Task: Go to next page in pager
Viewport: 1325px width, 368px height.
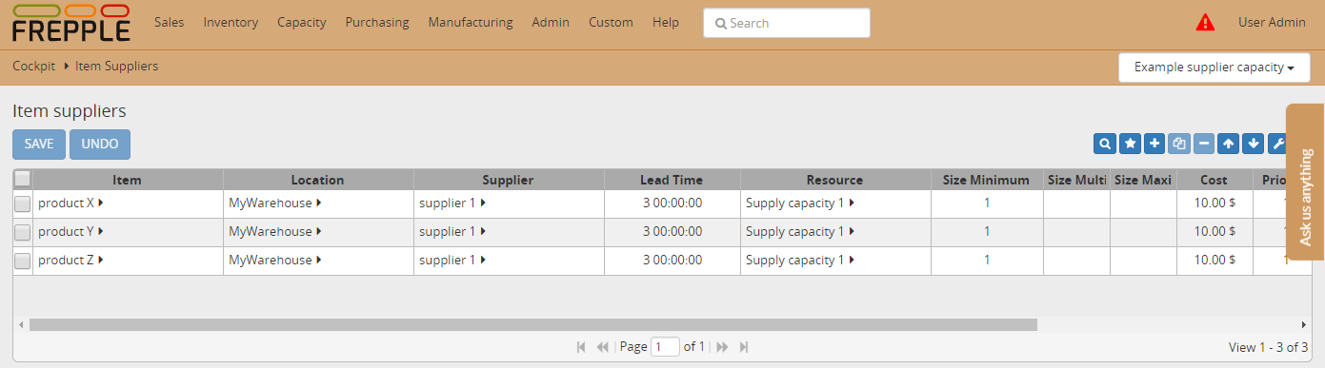Action: (722, 347)
